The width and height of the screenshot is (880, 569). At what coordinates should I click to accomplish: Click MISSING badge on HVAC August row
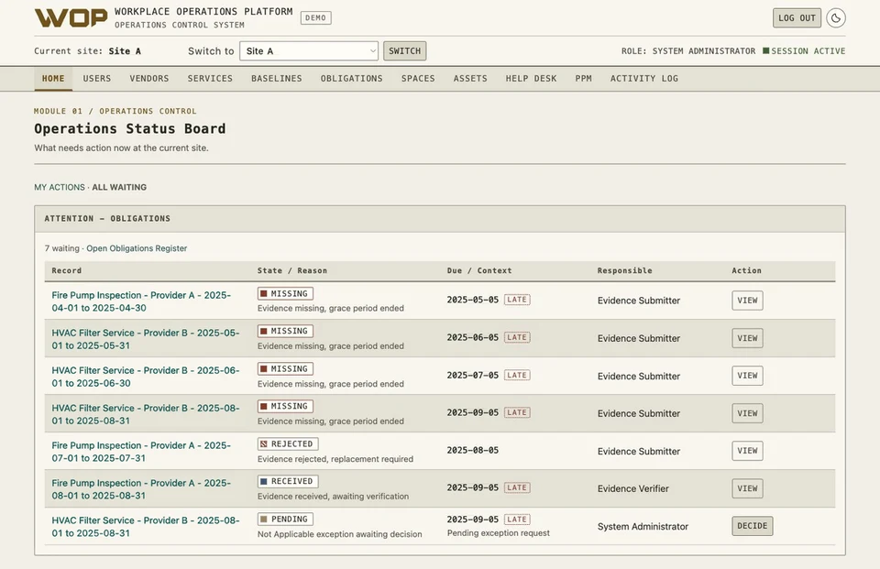coord(285,407)
